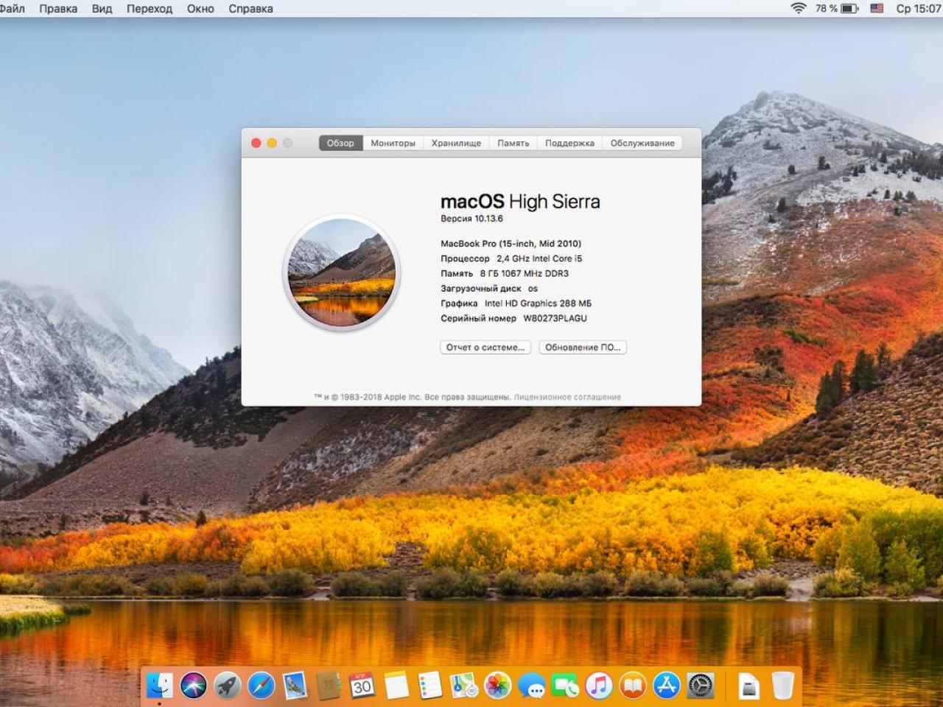This screenshot has width=943, height=707.
Task: Select the Обзор tab
Action: pos(340,143)
